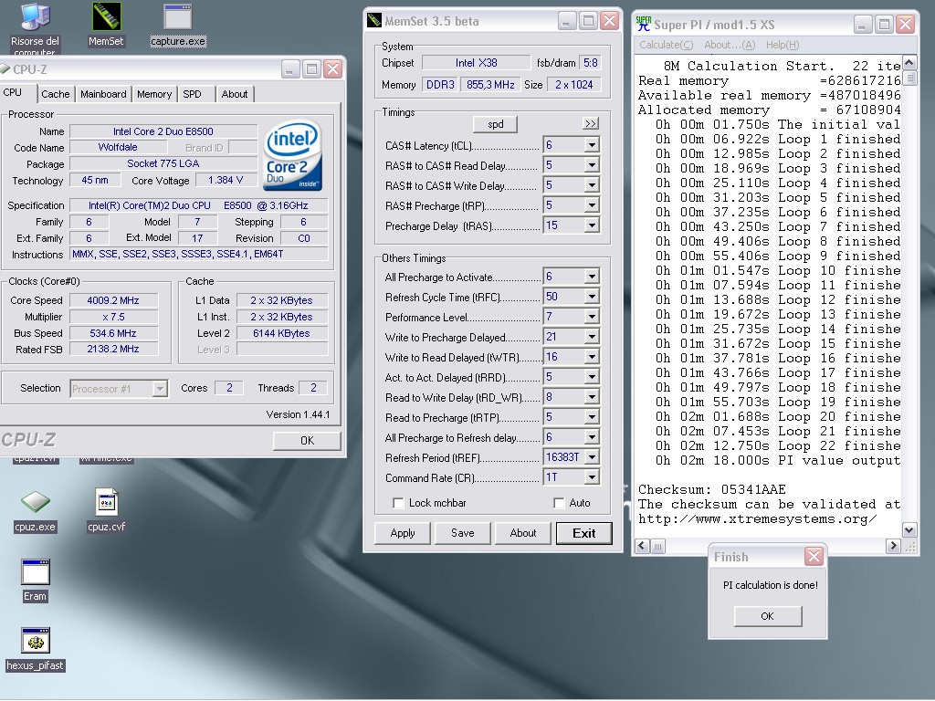Click Exit in MemSet
Screen dimensions: 935x701
pyautogui.click(x=583, y=533)
